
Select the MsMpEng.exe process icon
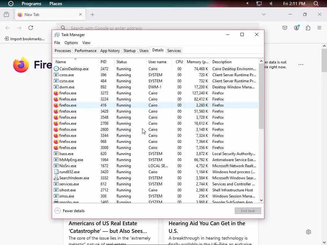click(56, 160)
